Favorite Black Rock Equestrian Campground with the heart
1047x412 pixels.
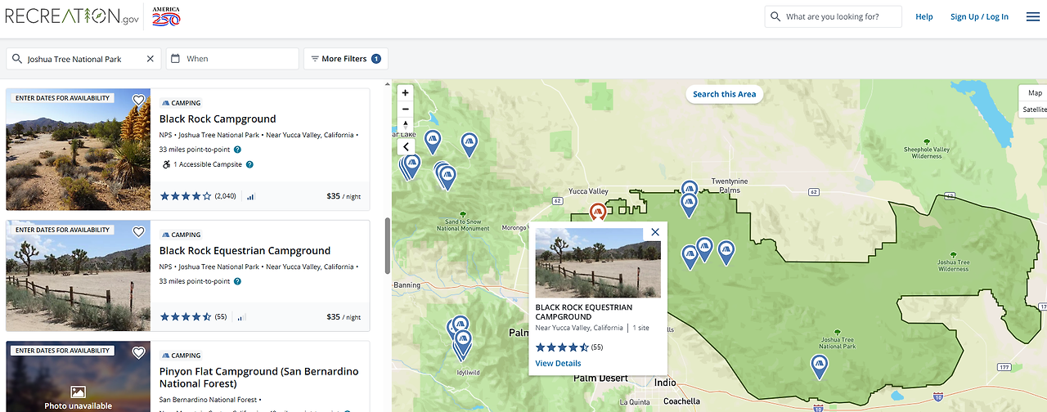coord(138,231)
